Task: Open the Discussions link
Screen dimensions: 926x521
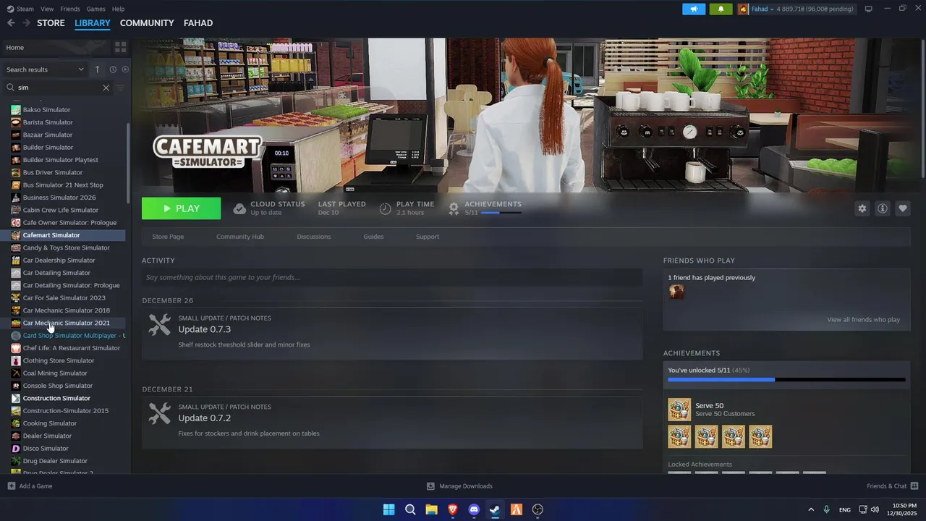Action: (314, 237)
